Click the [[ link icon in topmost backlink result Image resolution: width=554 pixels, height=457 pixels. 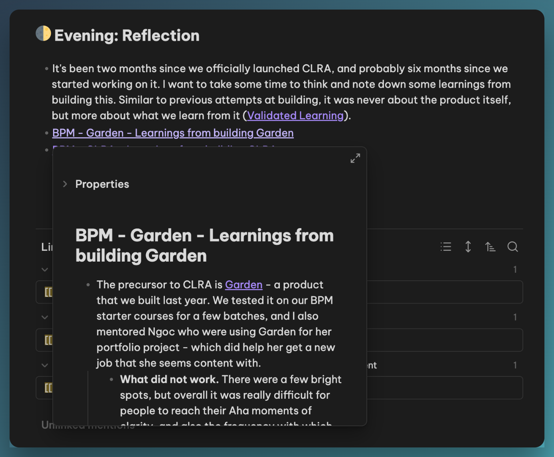48,292
